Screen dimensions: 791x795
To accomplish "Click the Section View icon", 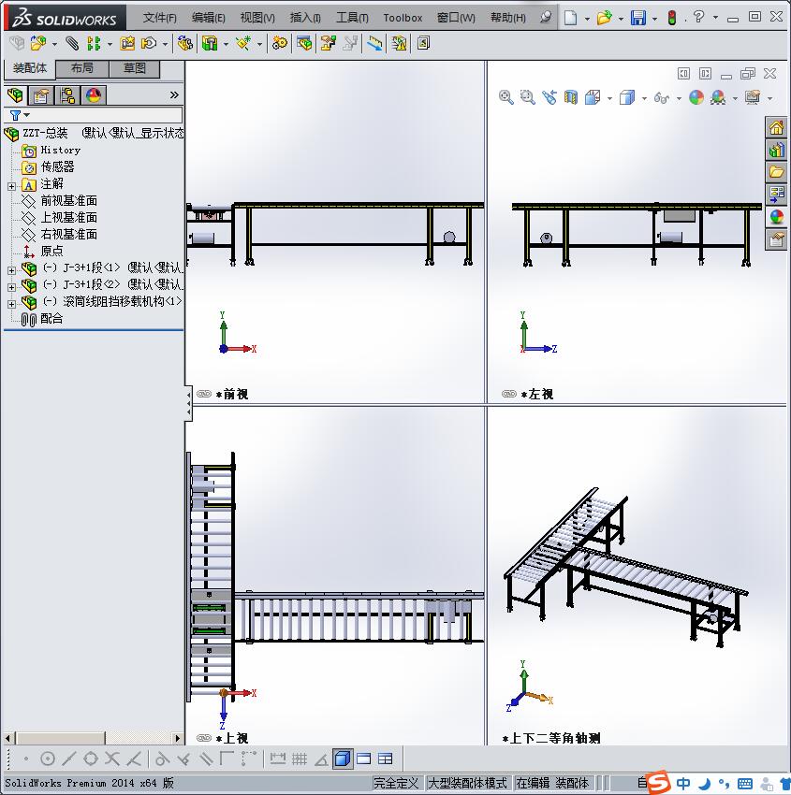I will tap(571, 97).
